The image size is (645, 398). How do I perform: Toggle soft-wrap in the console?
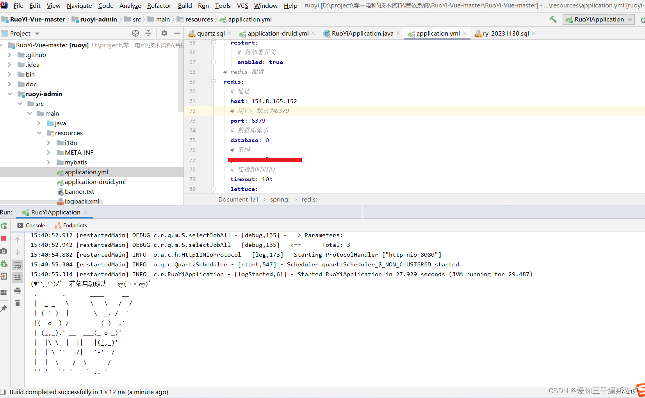[18, 265]
